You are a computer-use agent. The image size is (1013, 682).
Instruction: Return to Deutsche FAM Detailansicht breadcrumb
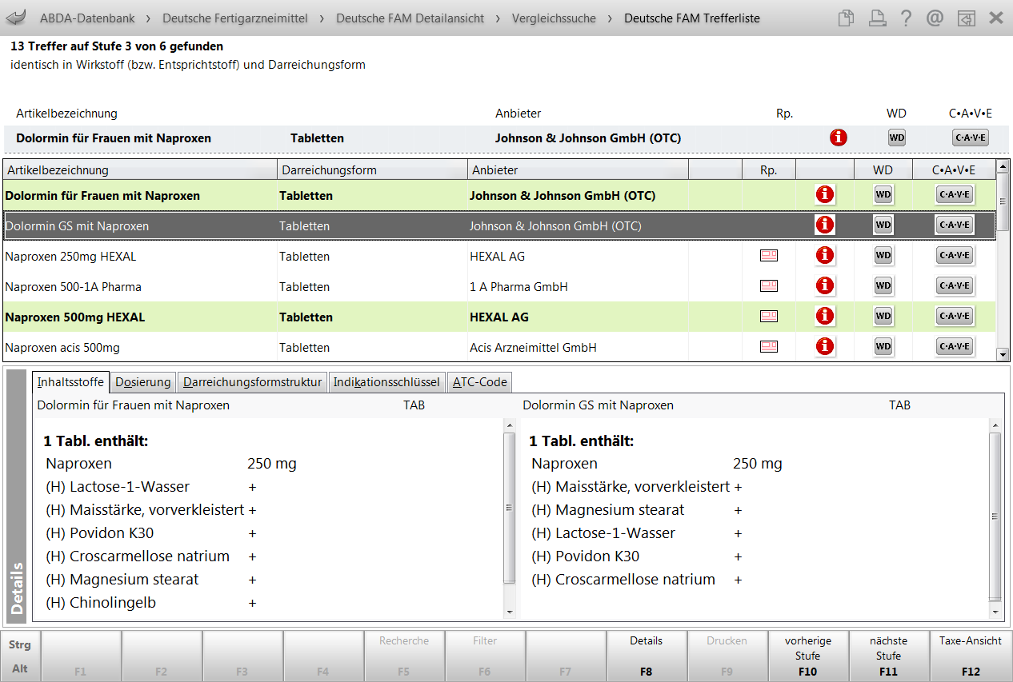(x=410, y=18)
